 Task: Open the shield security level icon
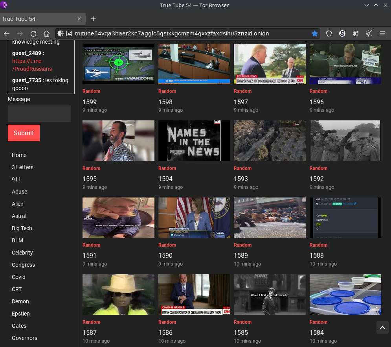pyautogui.click(x=329, y=33)
